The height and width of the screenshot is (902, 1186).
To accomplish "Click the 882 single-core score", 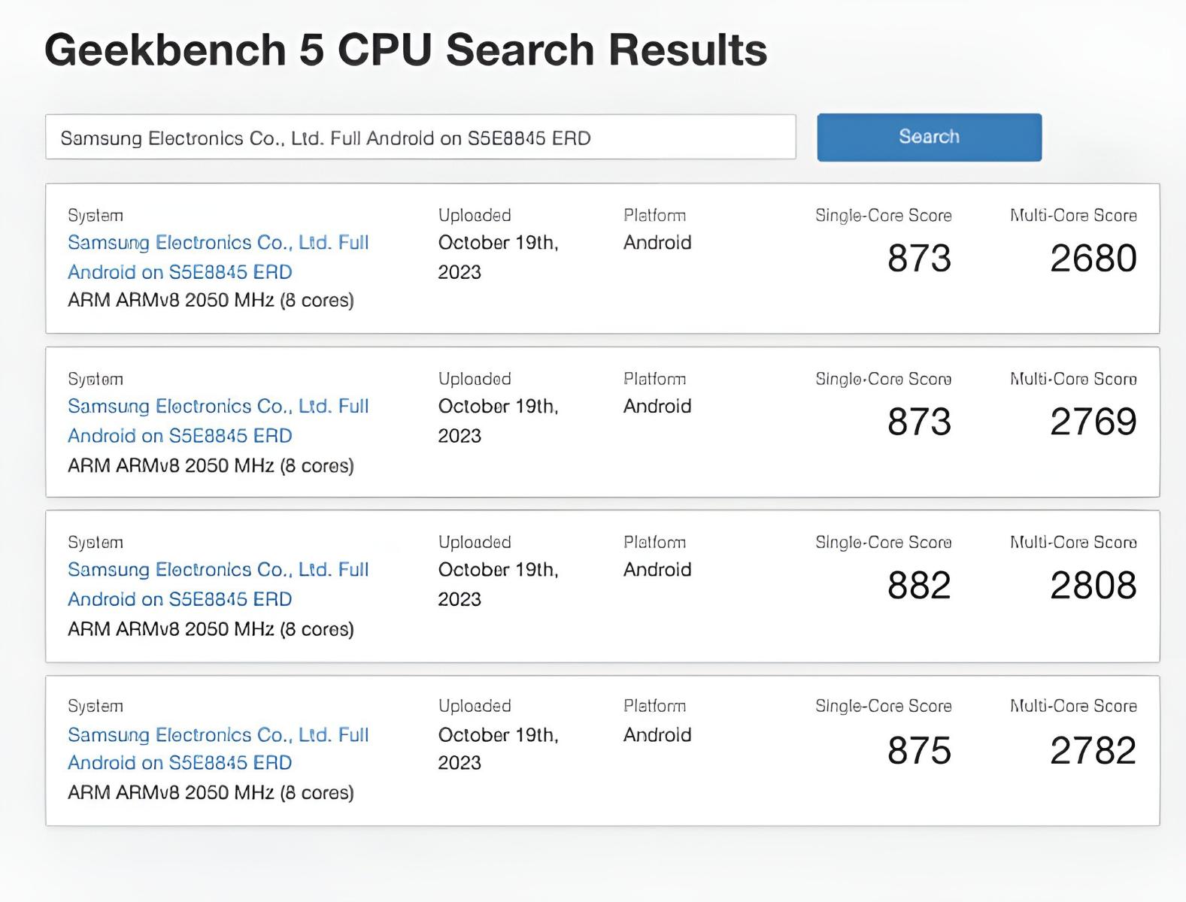I will 919,586.
